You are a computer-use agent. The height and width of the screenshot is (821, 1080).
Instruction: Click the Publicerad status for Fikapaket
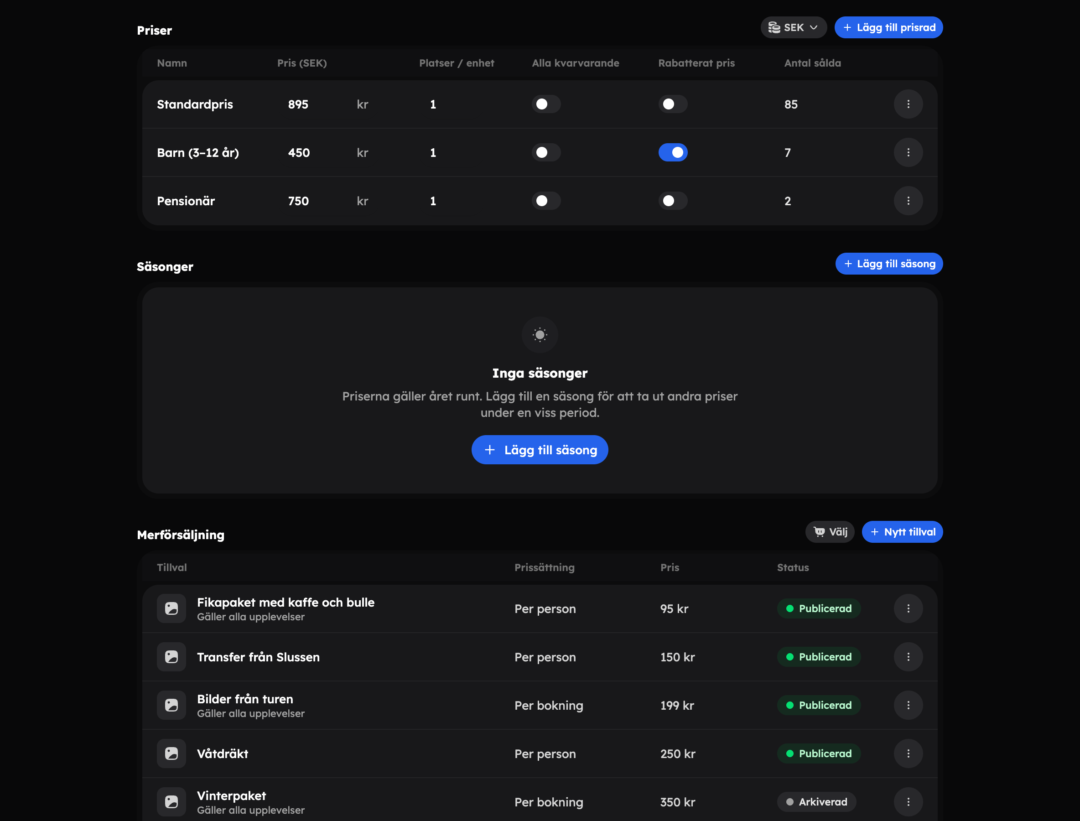(819, 608)
